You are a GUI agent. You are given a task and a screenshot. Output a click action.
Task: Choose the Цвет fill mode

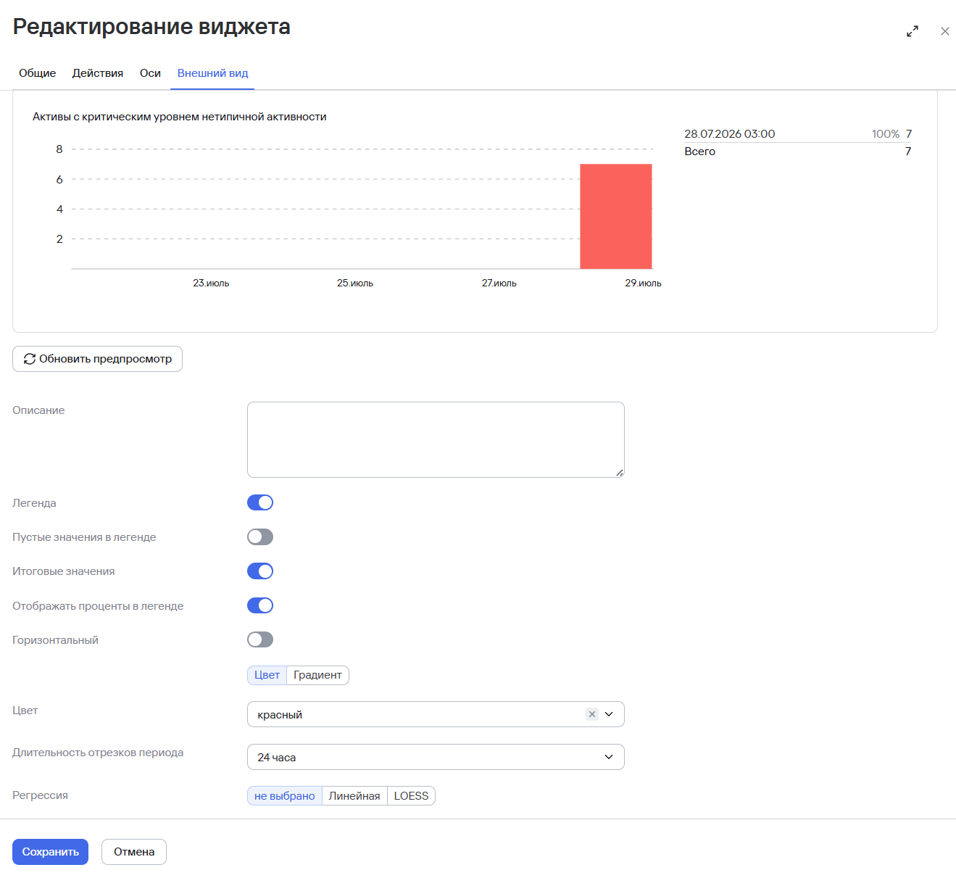pos(267,675)
